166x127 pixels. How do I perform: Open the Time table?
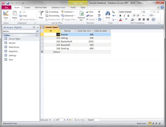coord(11,60)
